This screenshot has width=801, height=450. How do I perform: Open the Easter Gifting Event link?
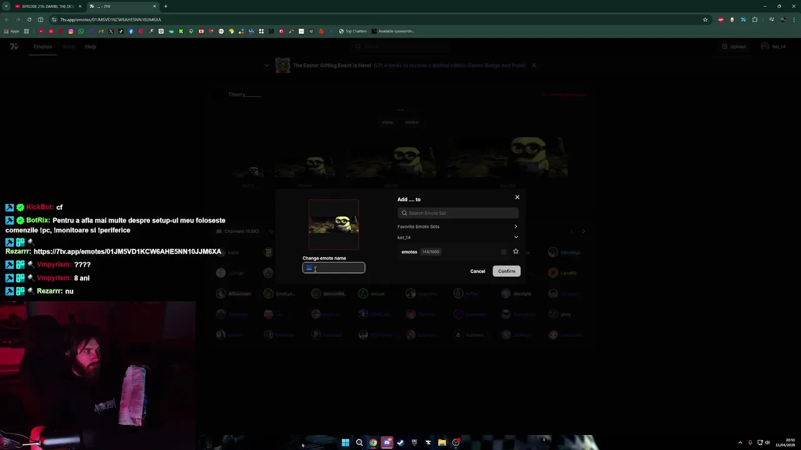(x=449, y=65)
